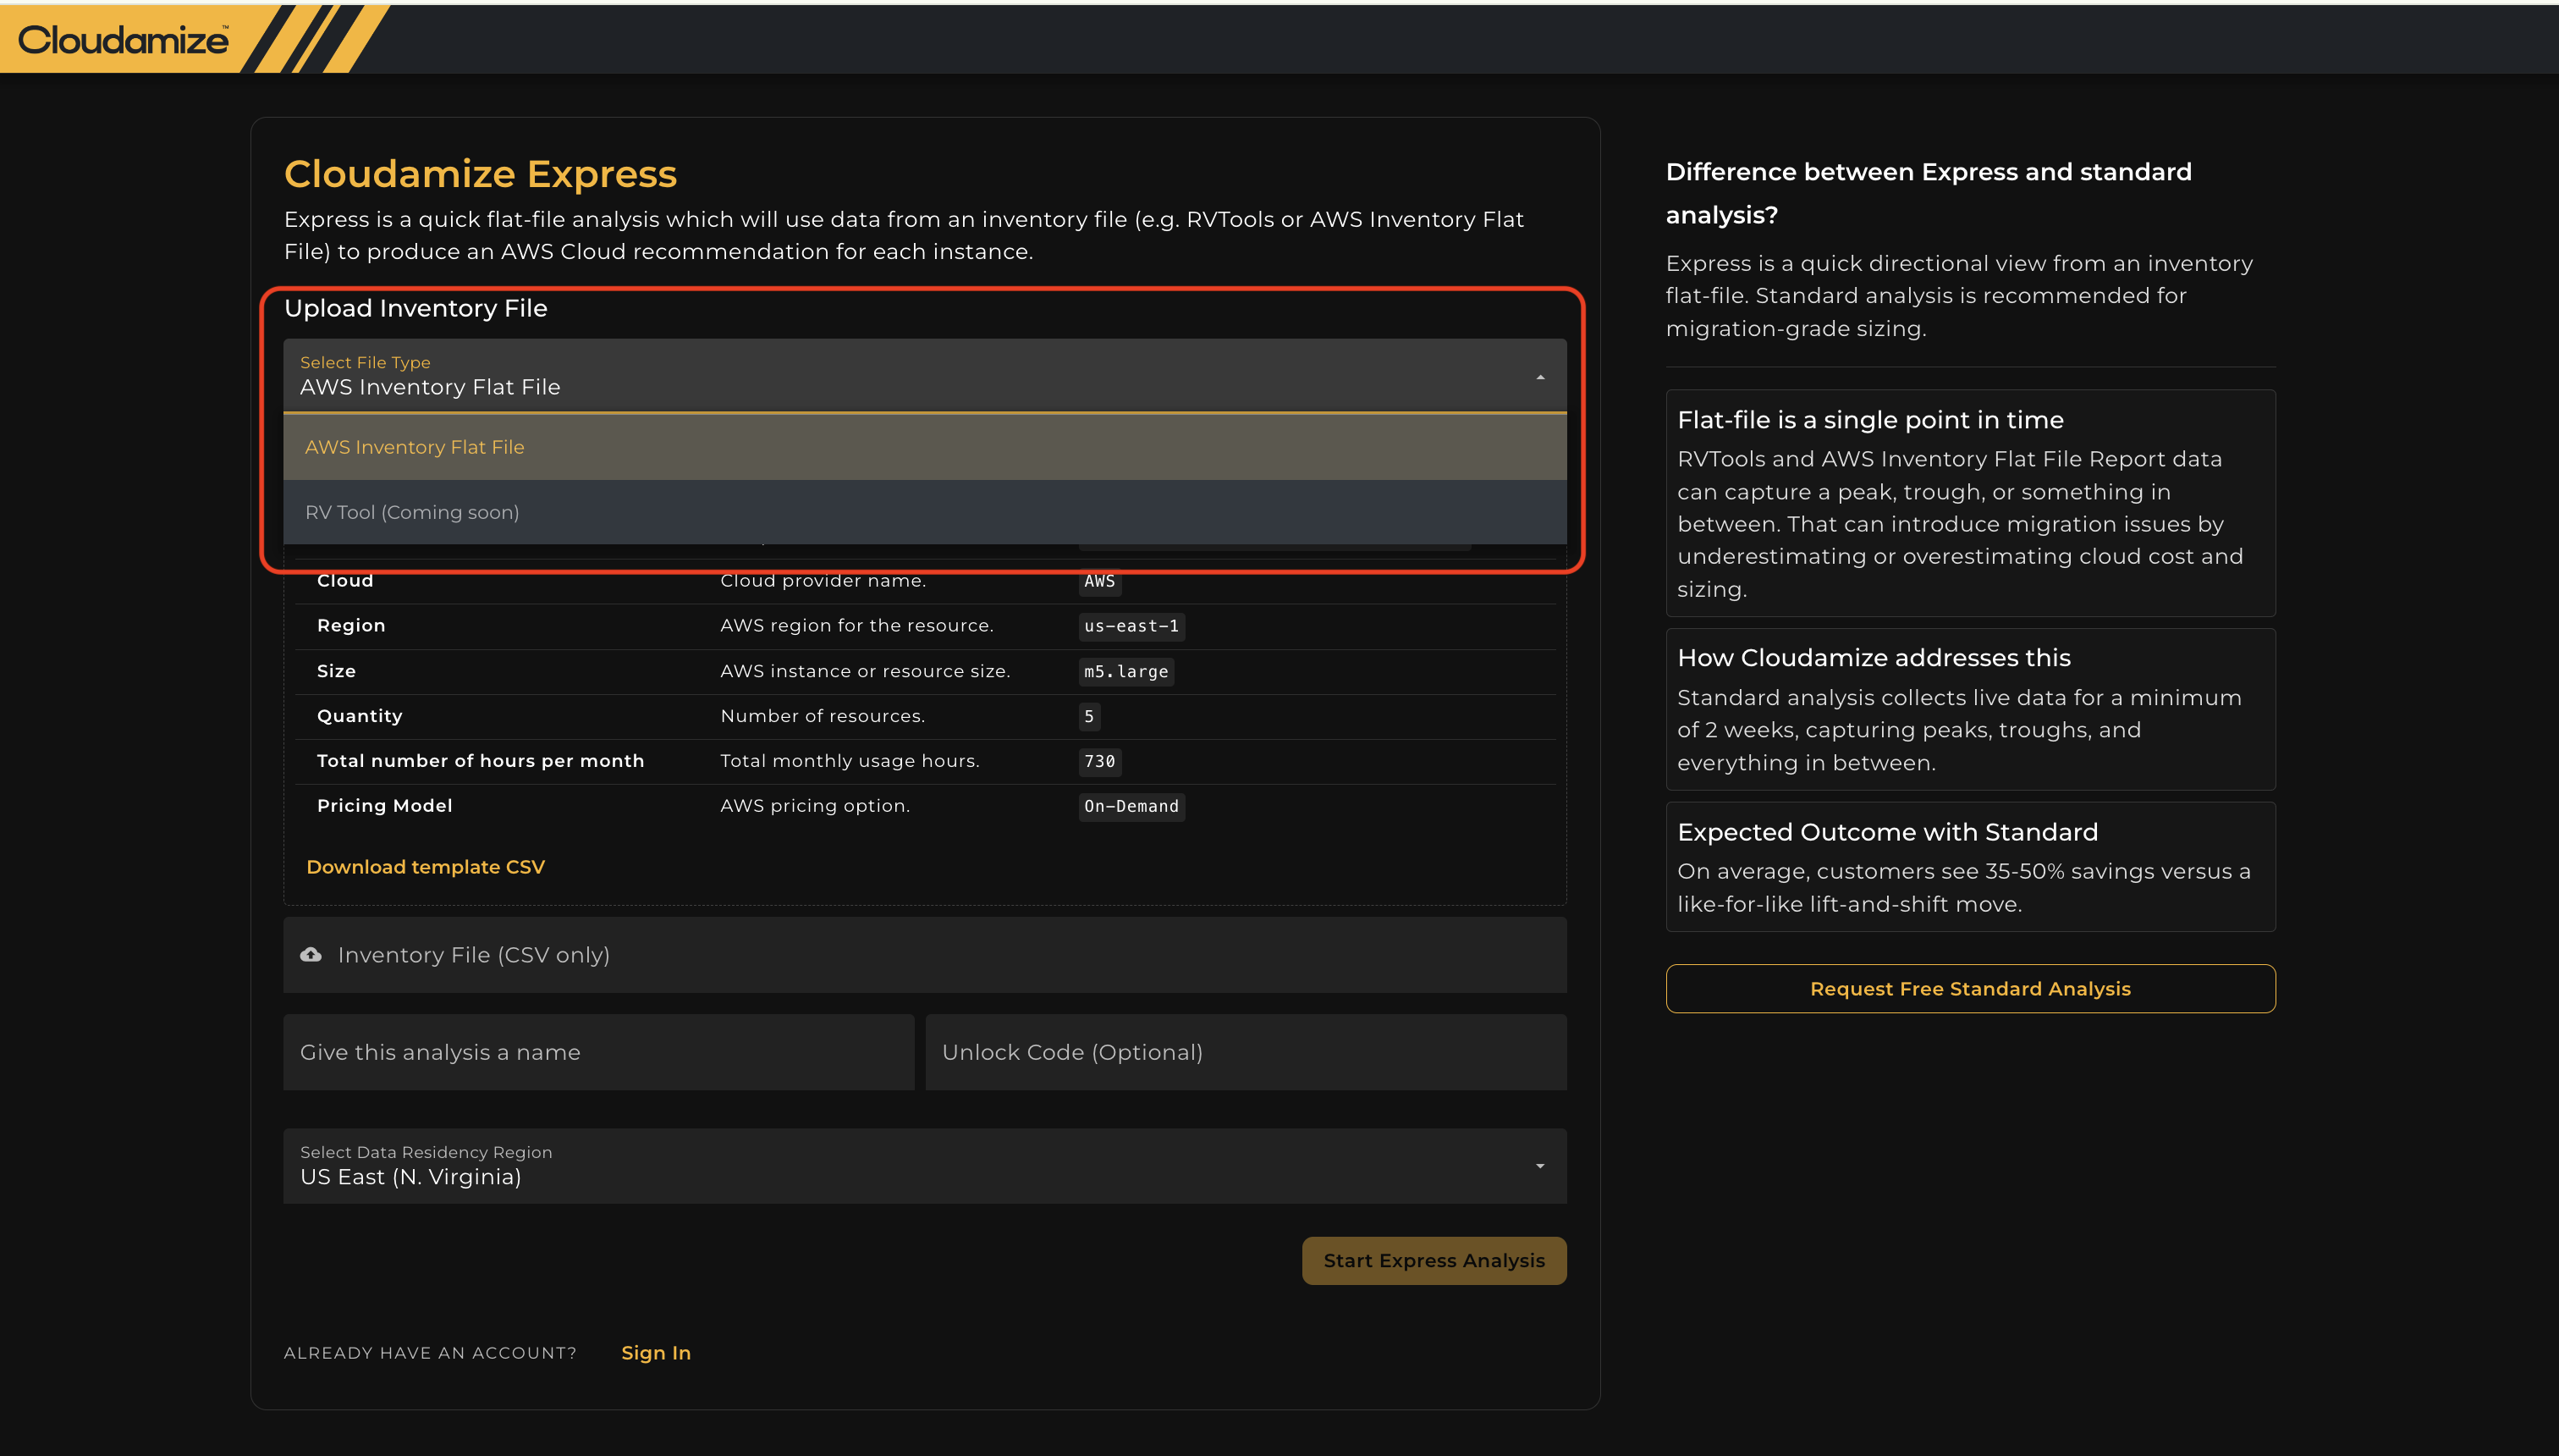Click the Cloudamize Express heading
The height and width of the screenshot is (1456, 2559).
481,174
